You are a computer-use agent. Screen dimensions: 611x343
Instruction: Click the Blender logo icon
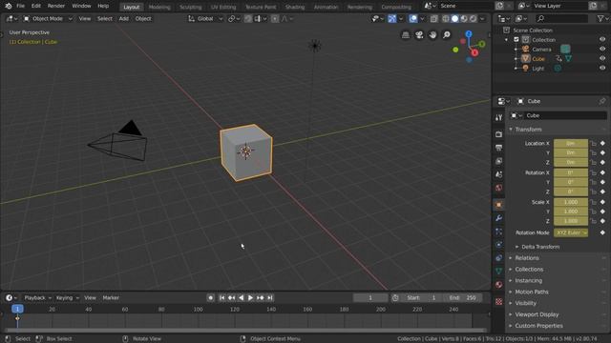coord(9,6)
